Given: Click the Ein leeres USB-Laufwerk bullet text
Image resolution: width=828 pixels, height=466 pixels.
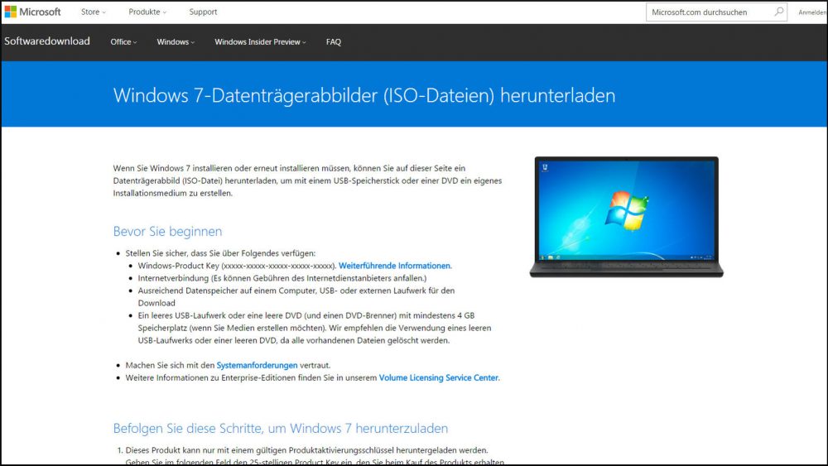Looking at the screenshot, I should (315, 328).
